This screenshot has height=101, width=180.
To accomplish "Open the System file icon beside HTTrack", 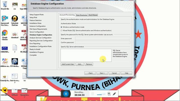I will [24, 93].
